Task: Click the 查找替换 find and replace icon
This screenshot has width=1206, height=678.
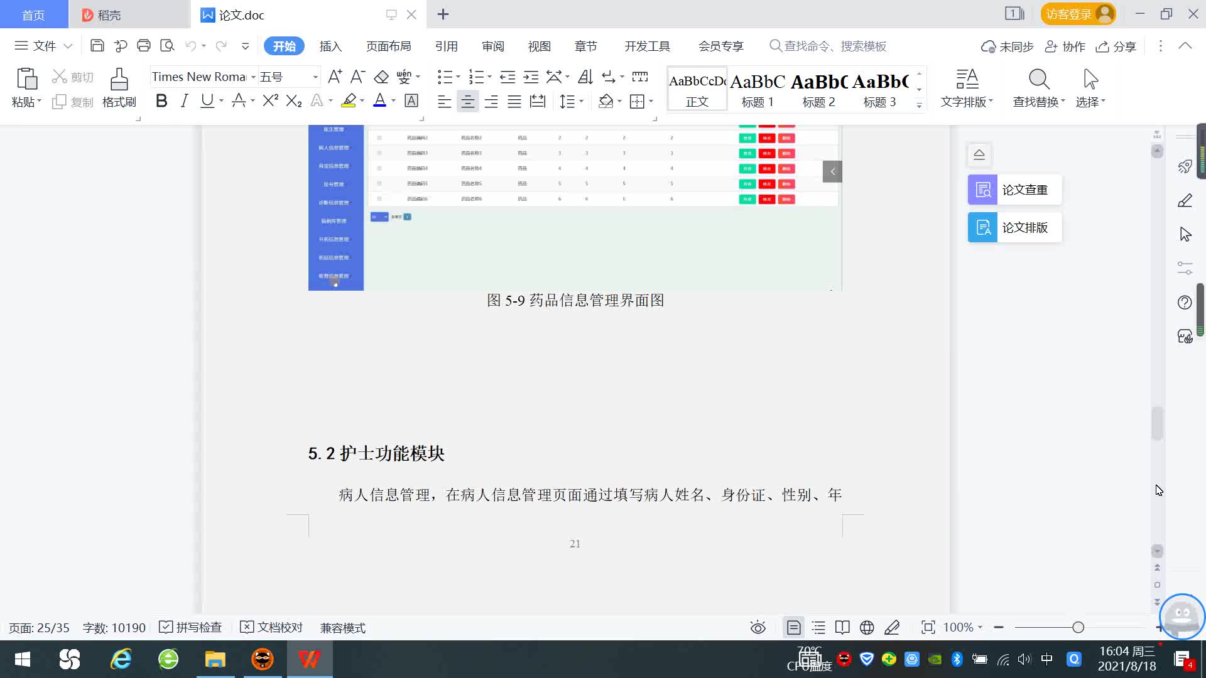Action: click(1038, 80)
